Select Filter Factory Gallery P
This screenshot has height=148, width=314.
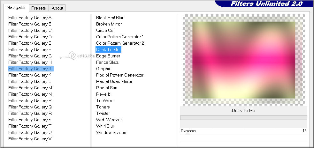pyautogui.click(x=30, y=100)
